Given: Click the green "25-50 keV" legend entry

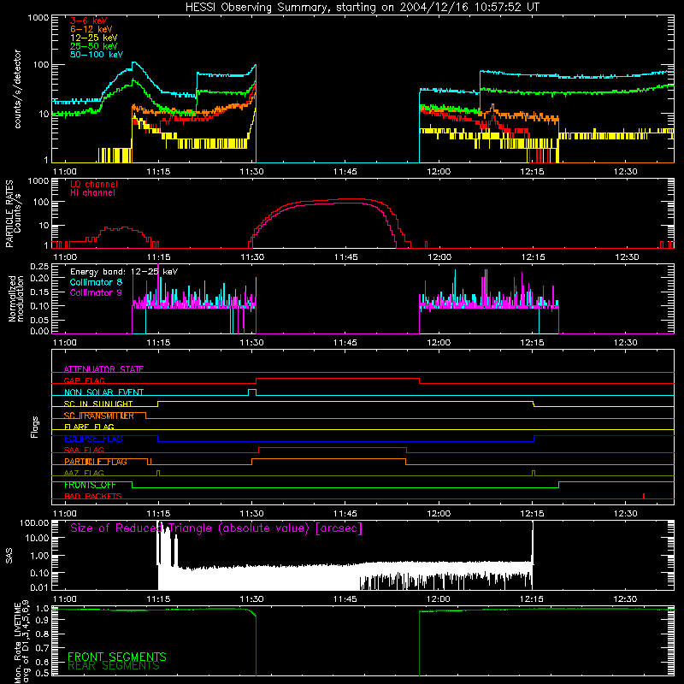Looking at the screenshot, I should pos(93,46).
